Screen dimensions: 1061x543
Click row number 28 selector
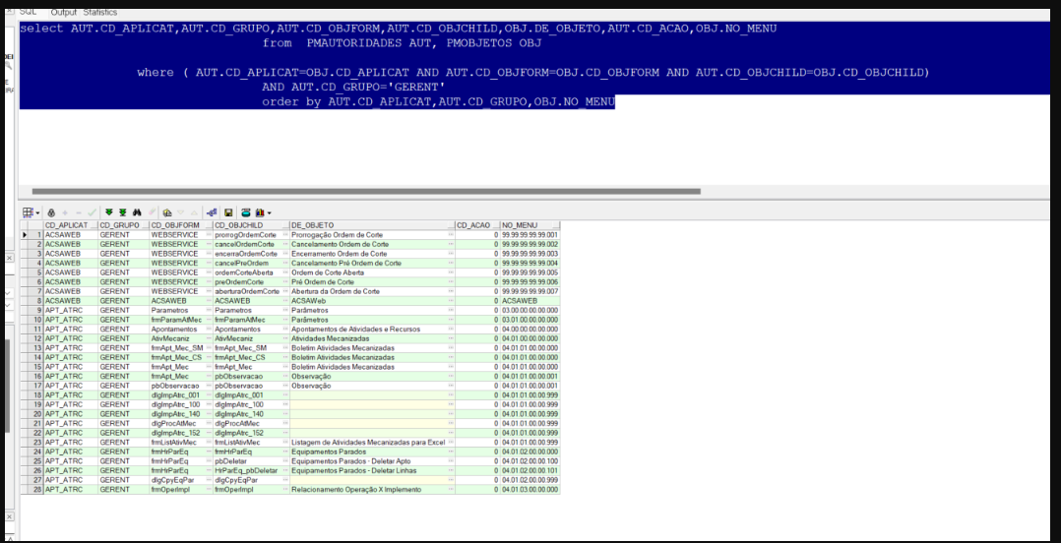tap(36, 490)
